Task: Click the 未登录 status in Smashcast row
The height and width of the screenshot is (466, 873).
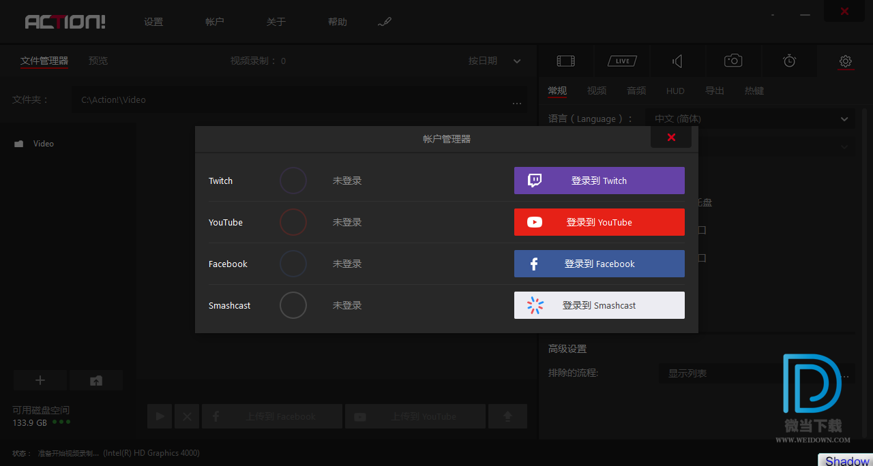Action: [x=347, y=305]
